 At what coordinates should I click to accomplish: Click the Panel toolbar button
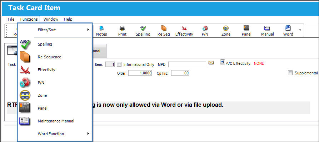pyautogui.click(x=246, y=31)
